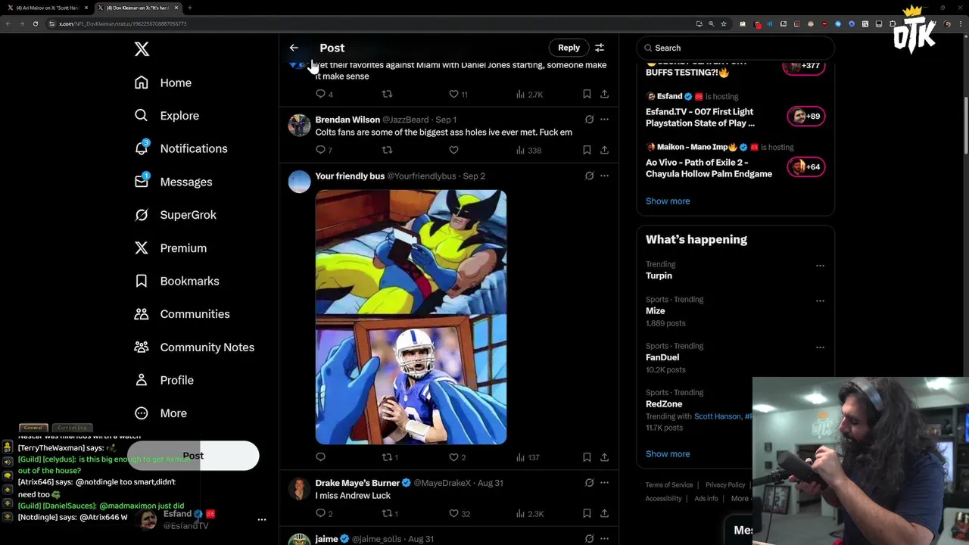Open the Wolverine meme image
Screen dimensions: 969x545
click(411, 316)
